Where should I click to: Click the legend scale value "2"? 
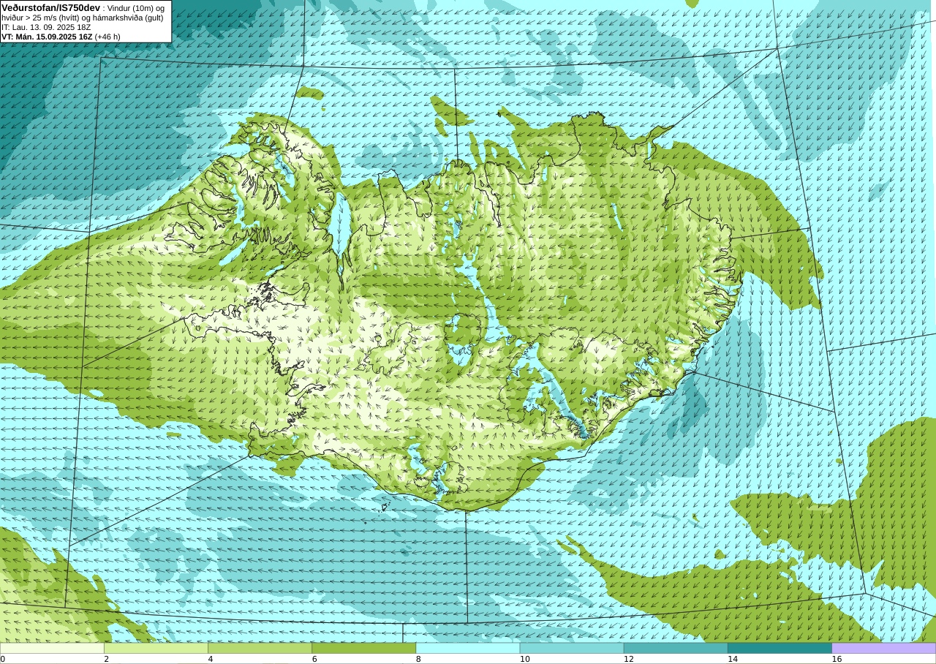coord(107,659)
